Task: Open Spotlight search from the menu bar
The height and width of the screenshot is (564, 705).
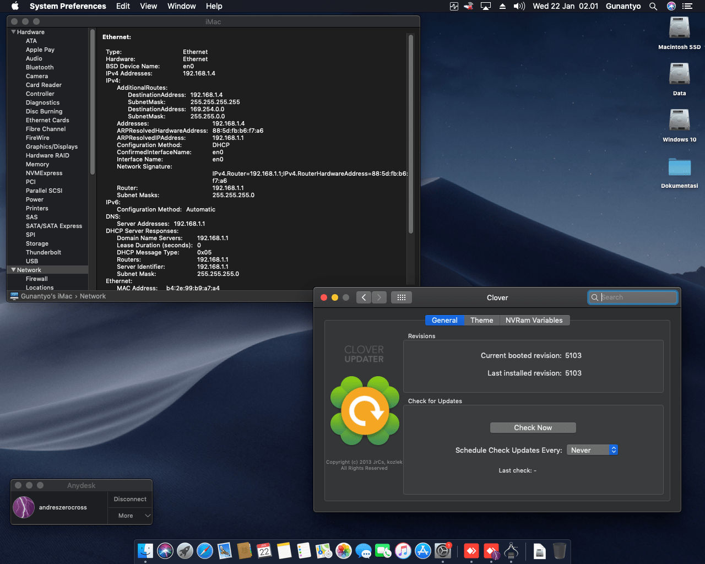Action: [x=653, y=6]
